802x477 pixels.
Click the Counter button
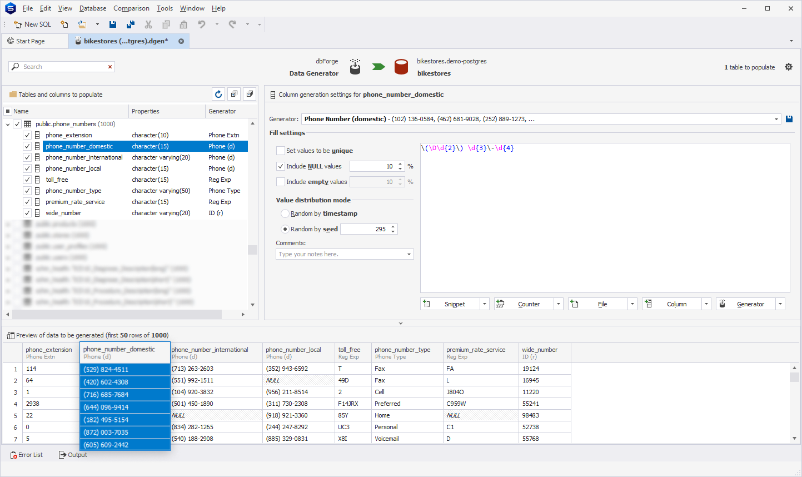click(x=524, y=304)
